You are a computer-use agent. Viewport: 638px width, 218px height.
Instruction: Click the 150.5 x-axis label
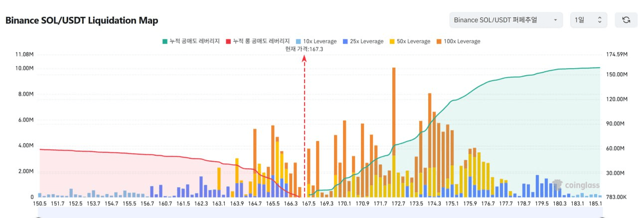[40, 204]
